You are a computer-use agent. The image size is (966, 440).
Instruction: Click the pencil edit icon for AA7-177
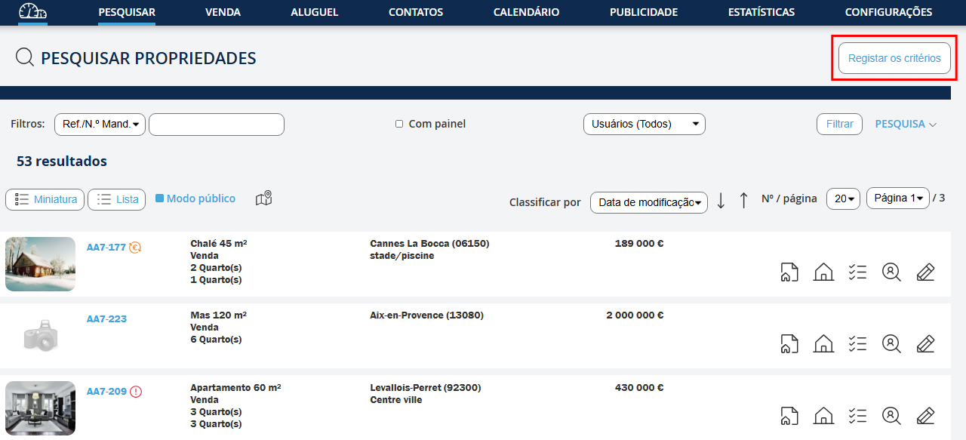coord(925,272)
